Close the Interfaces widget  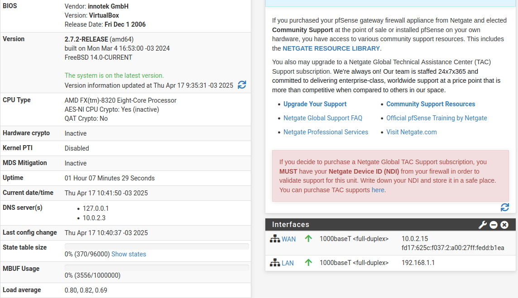[504, 225]
